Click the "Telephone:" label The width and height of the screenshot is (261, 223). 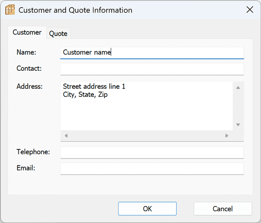pyautogui.click(x=33, y=152)
